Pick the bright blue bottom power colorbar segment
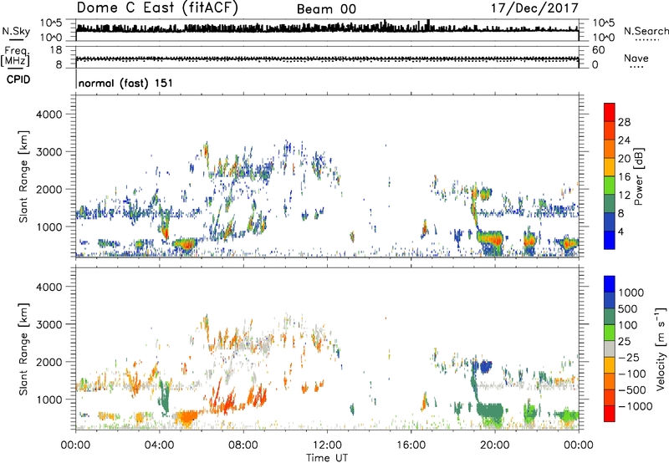Image resolution: width=669 pixels, height=463 pixels. [610, 240]
